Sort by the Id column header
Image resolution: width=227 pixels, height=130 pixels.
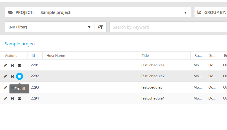[33, 56]
